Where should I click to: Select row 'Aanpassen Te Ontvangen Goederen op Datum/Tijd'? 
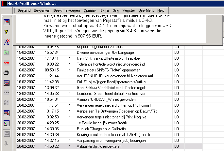tap(109, 111)
